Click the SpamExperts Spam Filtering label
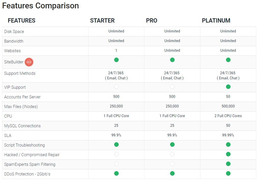The width and height of the screenshot is (257, 180). pyautogui.click(x=30, y=164)
